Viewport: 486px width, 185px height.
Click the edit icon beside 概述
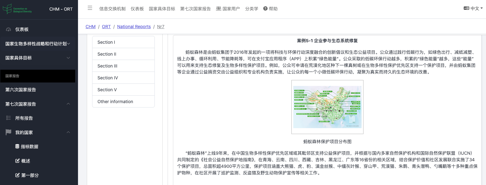point(17,161)
